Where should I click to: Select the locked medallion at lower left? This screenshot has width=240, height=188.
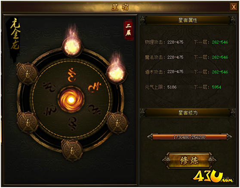28,123
